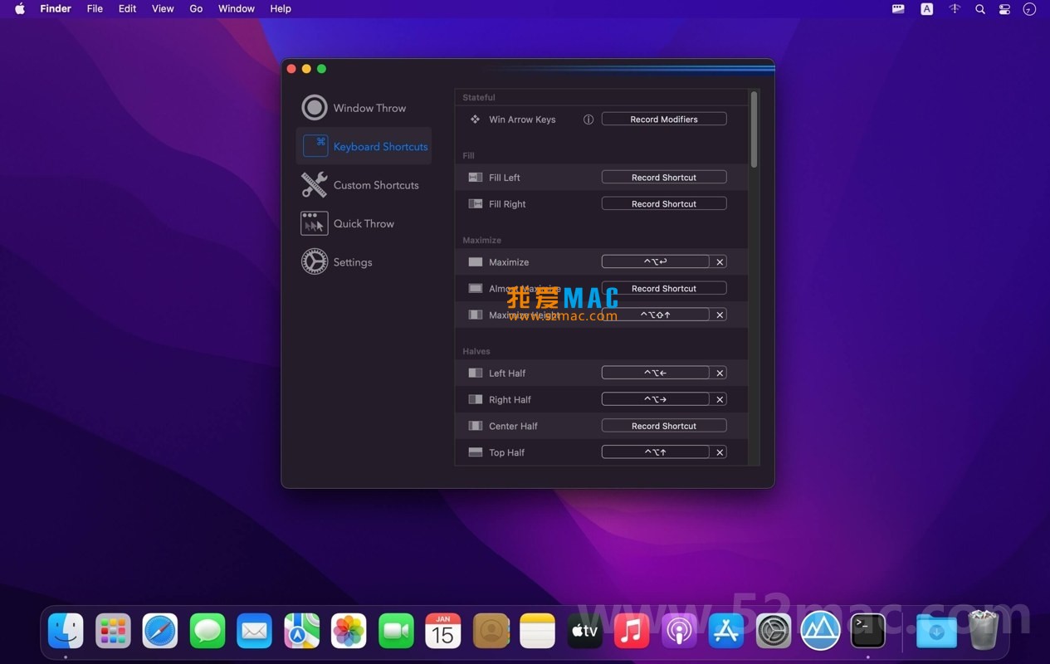Record a shortcut for Almost Maximize
Screen dimensions: 1050x664
click(664, 288)
